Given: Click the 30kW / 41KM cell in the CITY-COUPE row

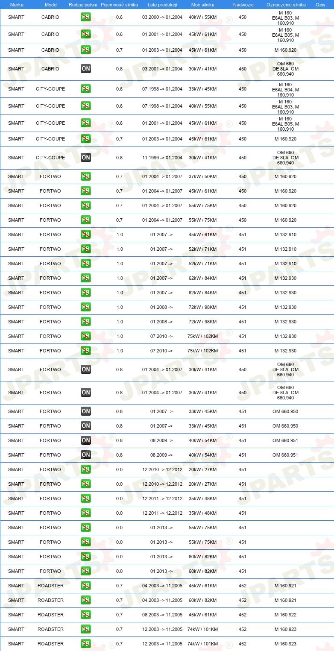Looking at the screenshot, I should pyautogui.click(x=203, y=158).
